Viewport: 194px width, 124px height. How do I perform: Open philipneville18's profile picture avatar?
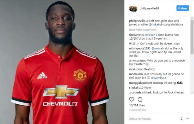(x=133, y=8)
